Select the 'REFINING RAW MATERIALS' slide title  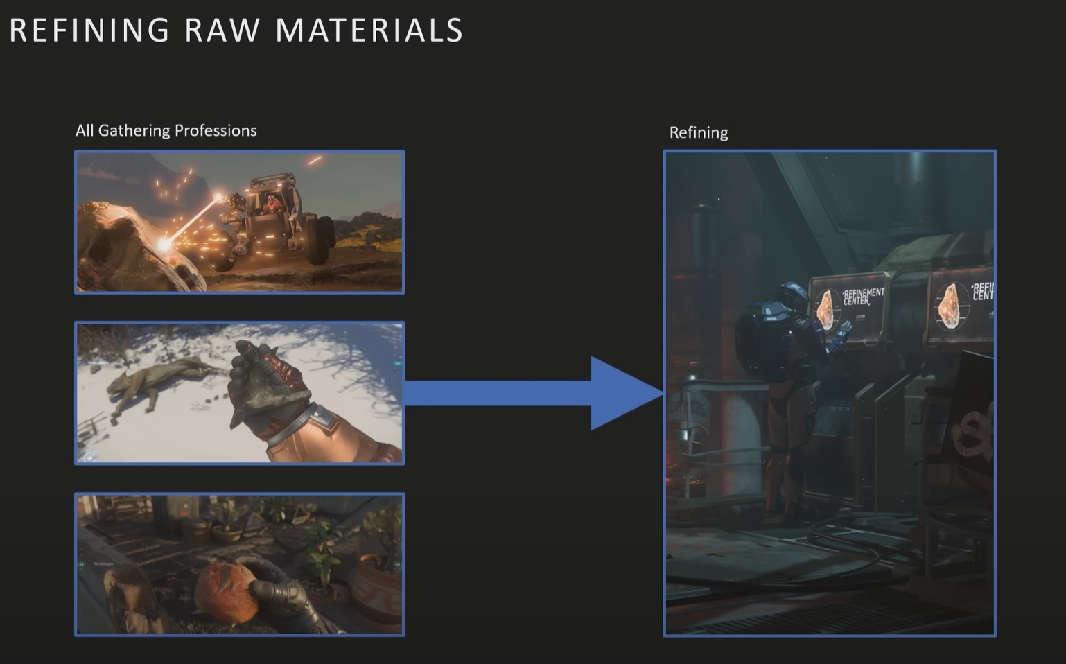point(236,30)
